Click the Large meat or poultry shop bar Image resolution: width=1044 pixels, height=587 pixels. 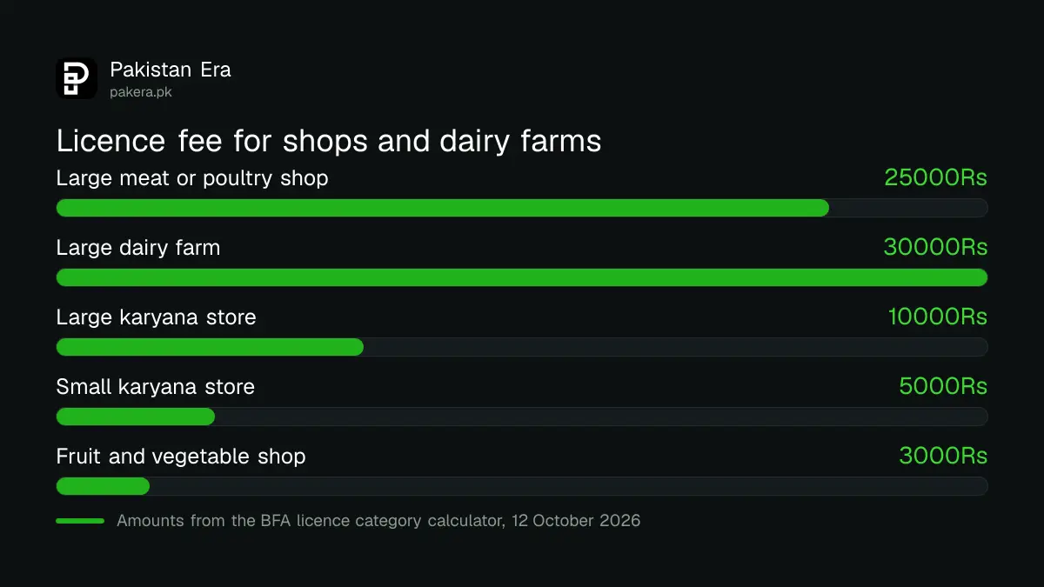click(x=522, y=208)
